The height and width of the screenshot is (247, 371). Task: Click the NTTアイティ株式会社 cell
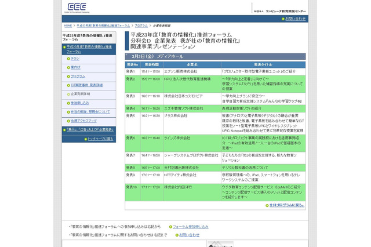pyautogui.click(x=192, y=177)
